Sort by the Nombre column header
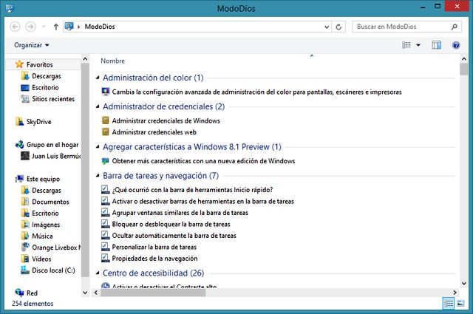473x314 pixels. click(x=113, y=61)
